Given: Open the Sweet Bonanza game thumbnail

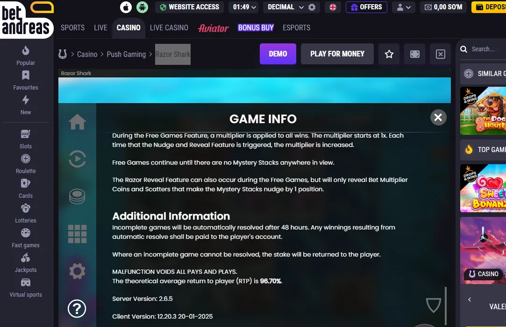Looking at the screenshot, I should click(x=483, y=188).
